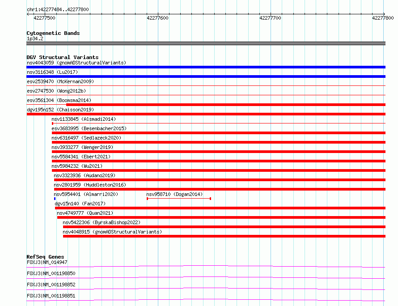Select the esv3683995 (Besenbacher2015) label
398x306 pixels.
point(89,128)
